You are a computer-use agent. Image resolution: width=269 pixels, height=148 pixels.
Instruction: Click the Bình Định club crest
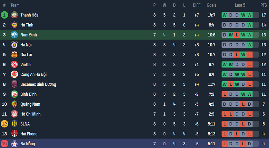coord(14,94)
